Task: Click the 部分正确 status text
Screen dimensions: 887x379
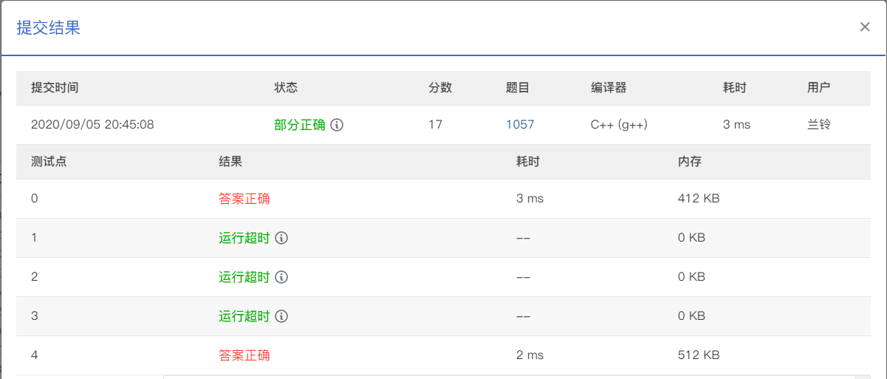Action: coord(300,125)
